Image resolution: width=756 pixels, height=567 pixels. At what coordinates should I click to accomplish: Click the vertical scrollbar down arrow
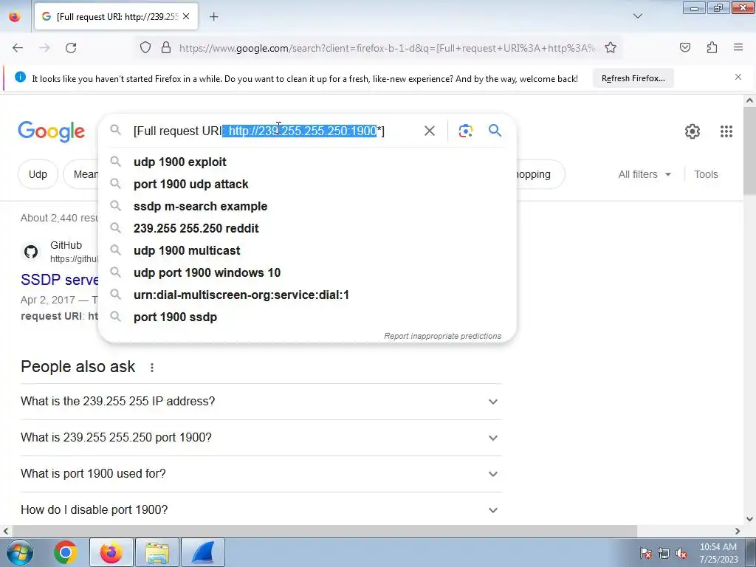tap(749, 519)
